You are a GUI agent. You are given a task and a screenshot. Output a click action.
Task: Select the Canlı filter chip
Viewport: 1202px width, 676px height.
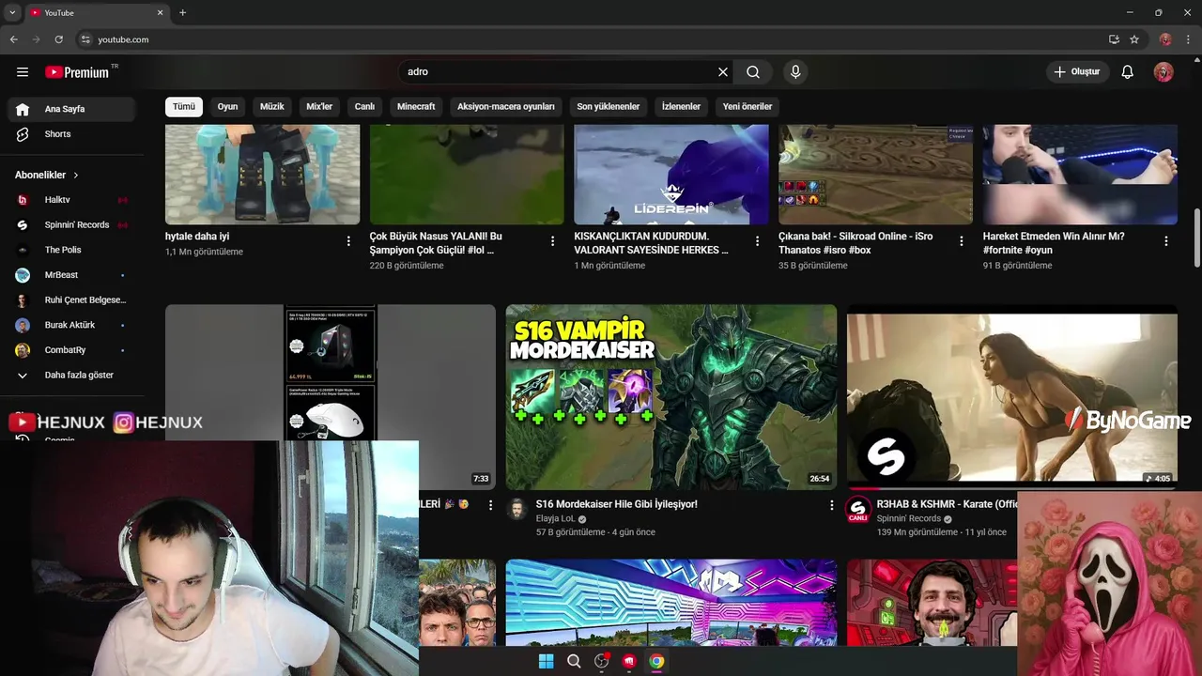[364, 106]
